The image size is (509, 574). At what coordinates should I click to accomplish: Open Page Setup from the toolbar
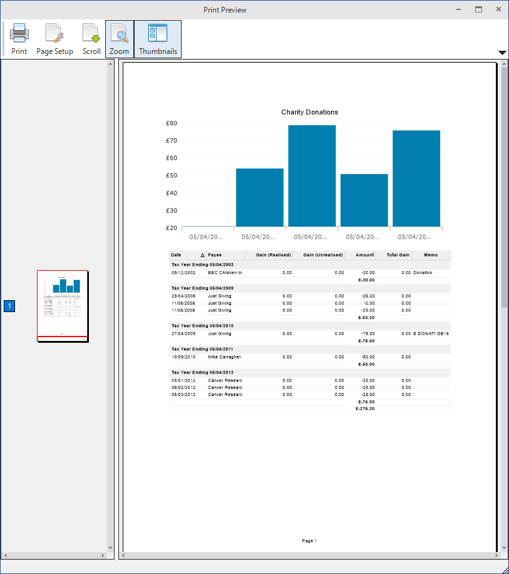tap(54, 33)
